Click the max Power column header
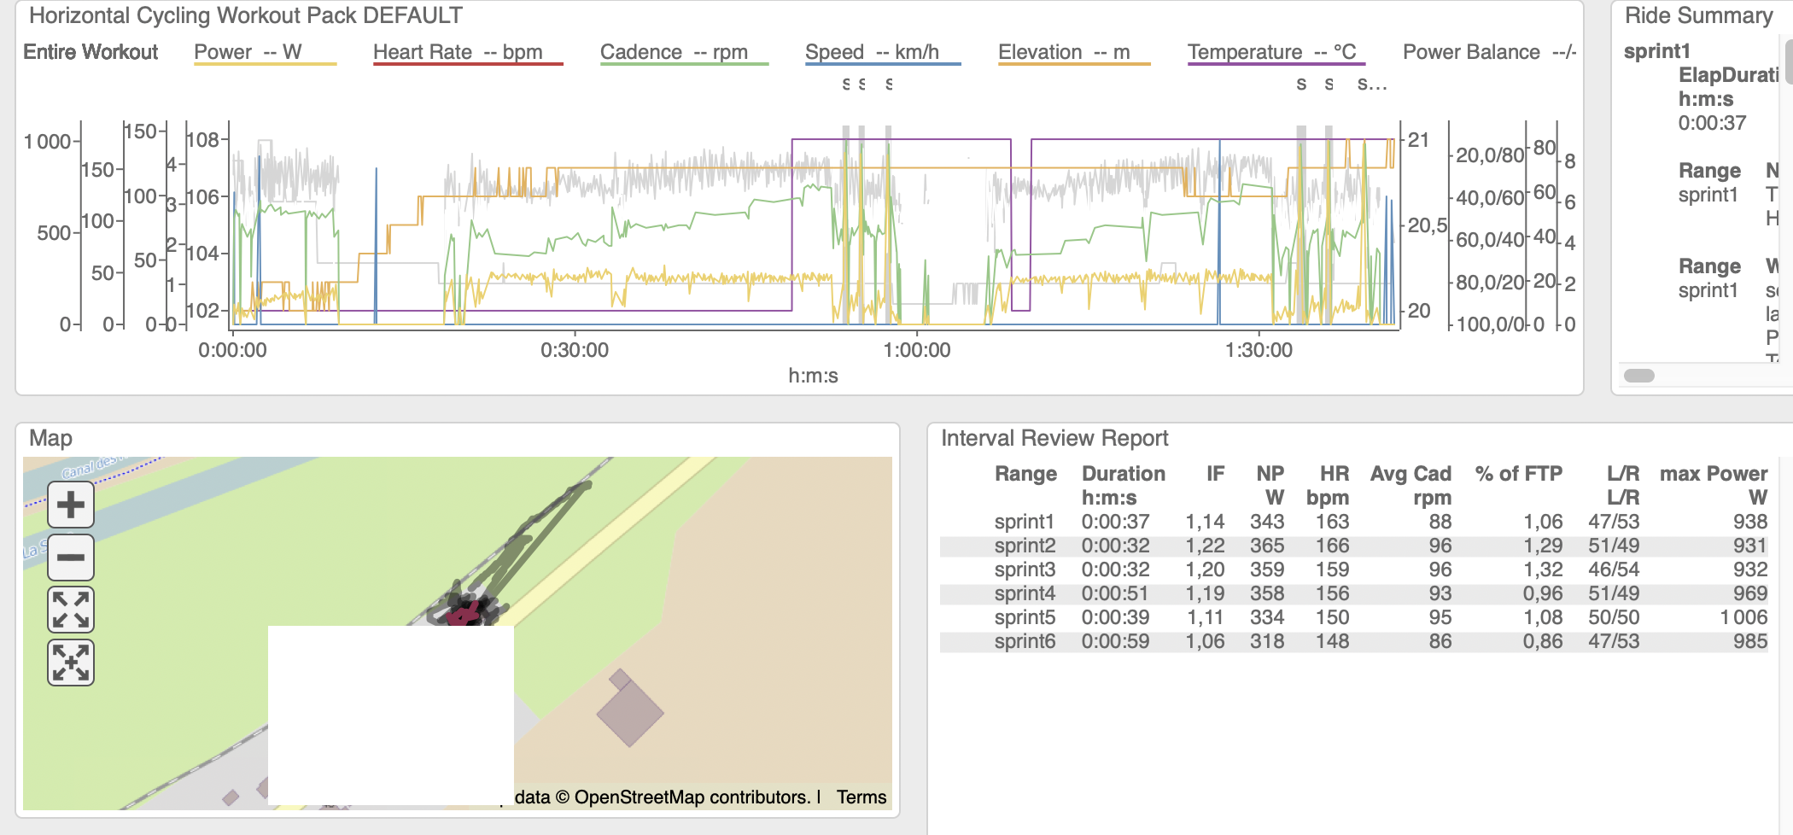The image size is (1793, 835). coord(1713,474)
